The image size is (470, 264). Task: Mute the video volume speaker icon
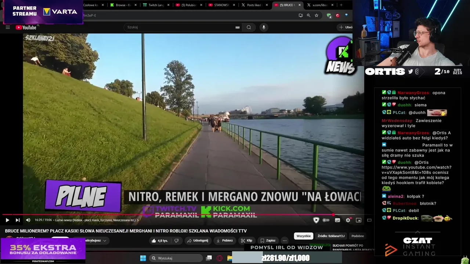(28, 220)
